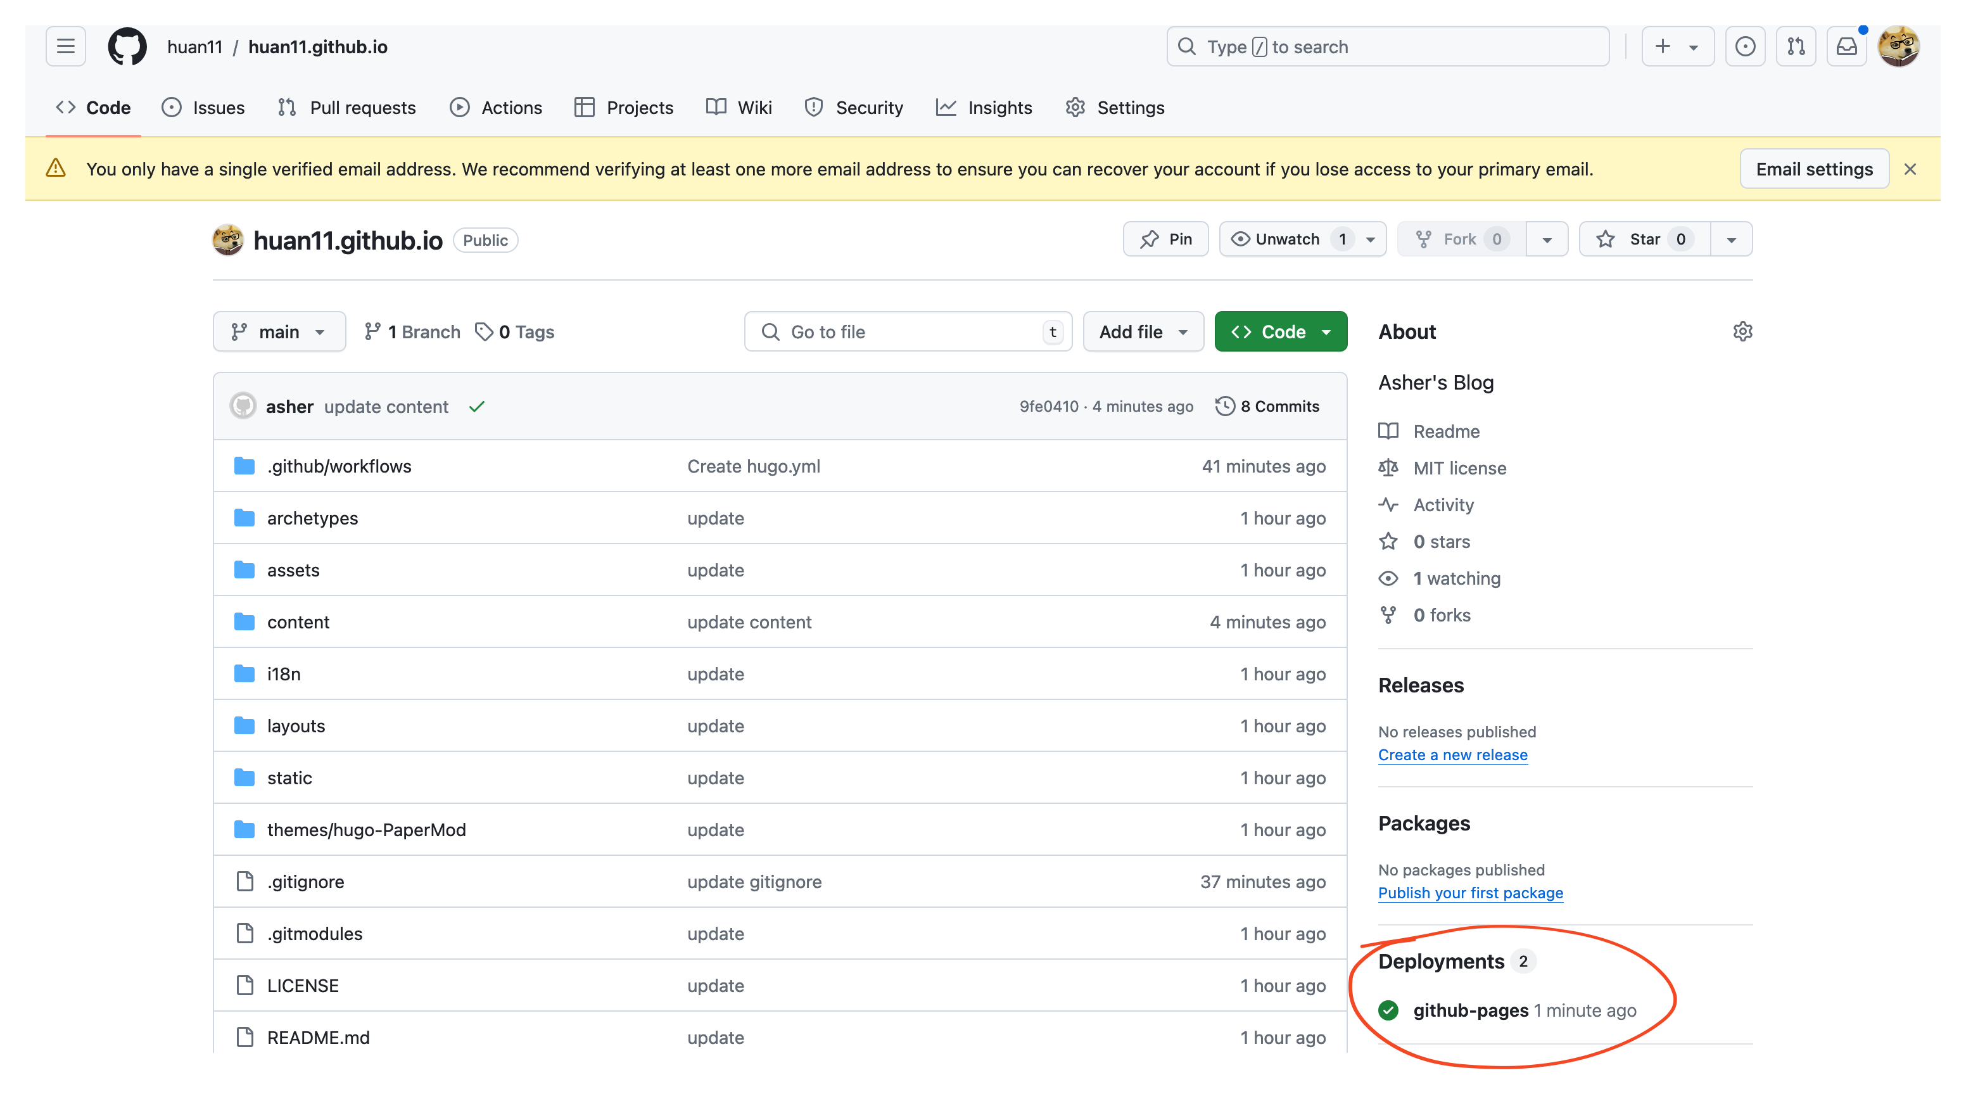Screen dimensions: 1966x1094
Task: Click Create a new release link
Action: click(1452, 754)
